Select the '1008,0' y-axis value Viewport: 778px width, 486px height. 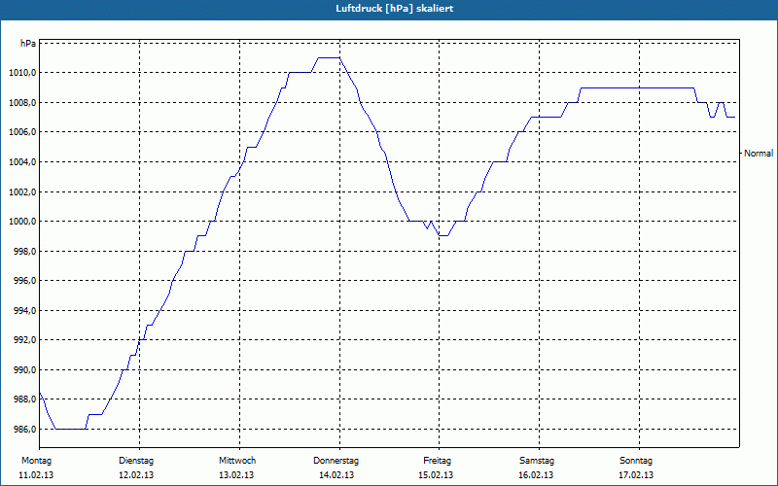(x=22, y=103)
